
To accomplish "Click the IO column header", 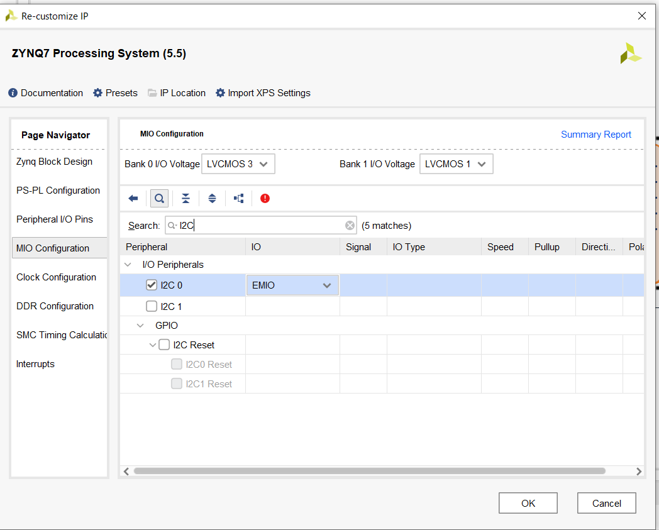I will (293, 246).
